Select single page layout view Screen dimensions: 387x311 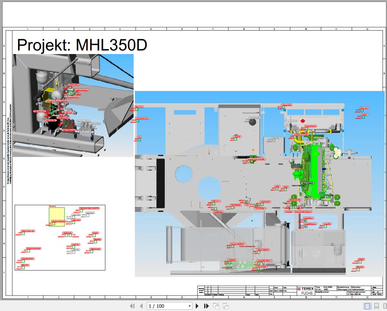click(368, 306)
